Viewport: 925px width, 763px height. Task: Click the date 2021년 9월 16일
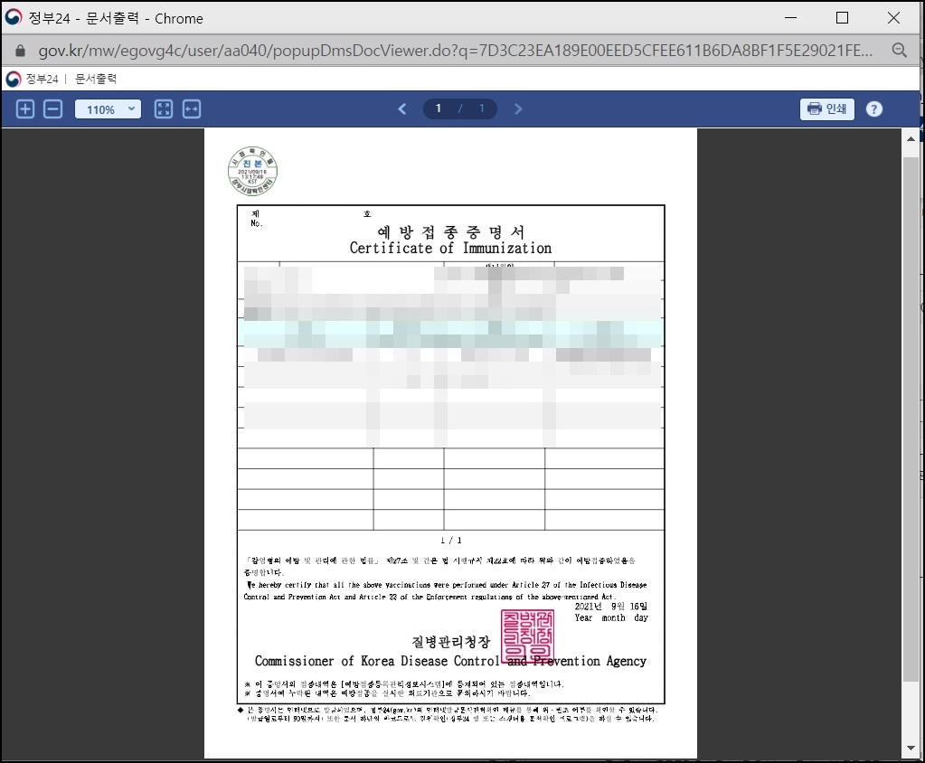click(611, 607)
